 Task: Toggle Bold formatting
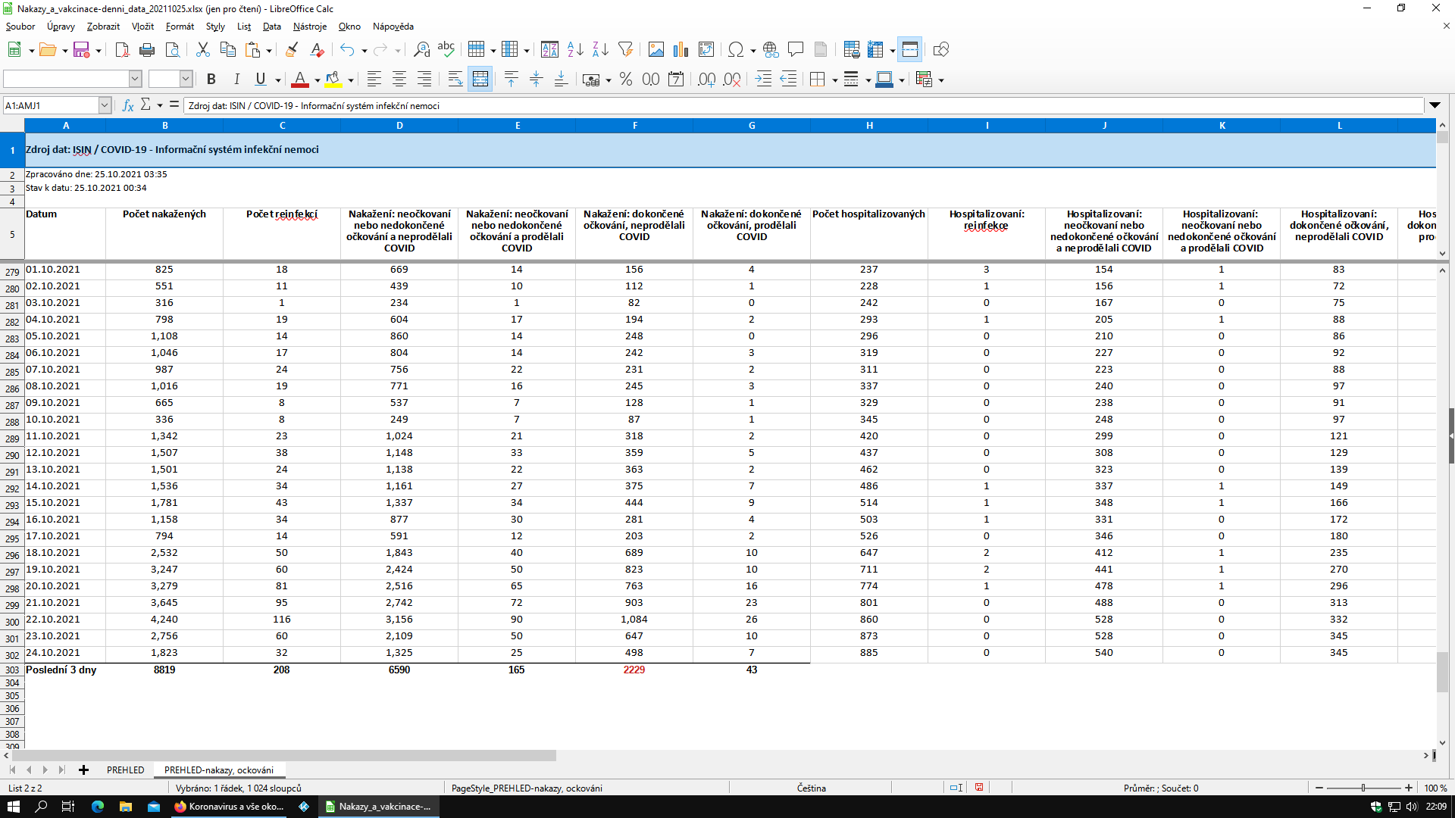coord(211,80)
